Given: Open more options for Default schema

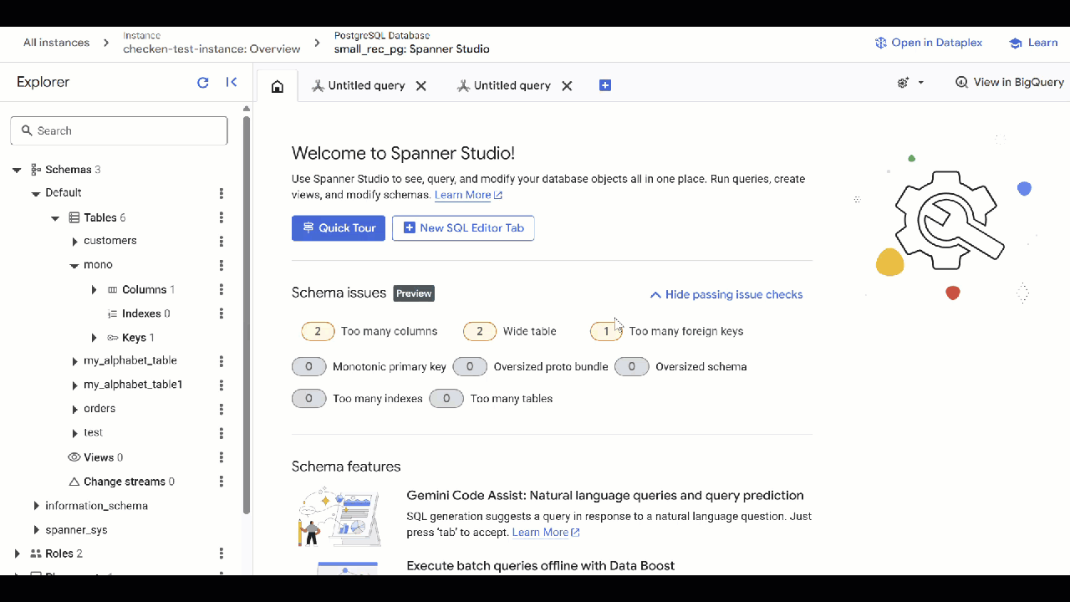Looking at the screenshot, I should [222, 193].
